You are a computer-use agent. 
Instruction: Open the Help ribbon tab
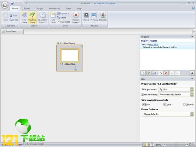79,9
